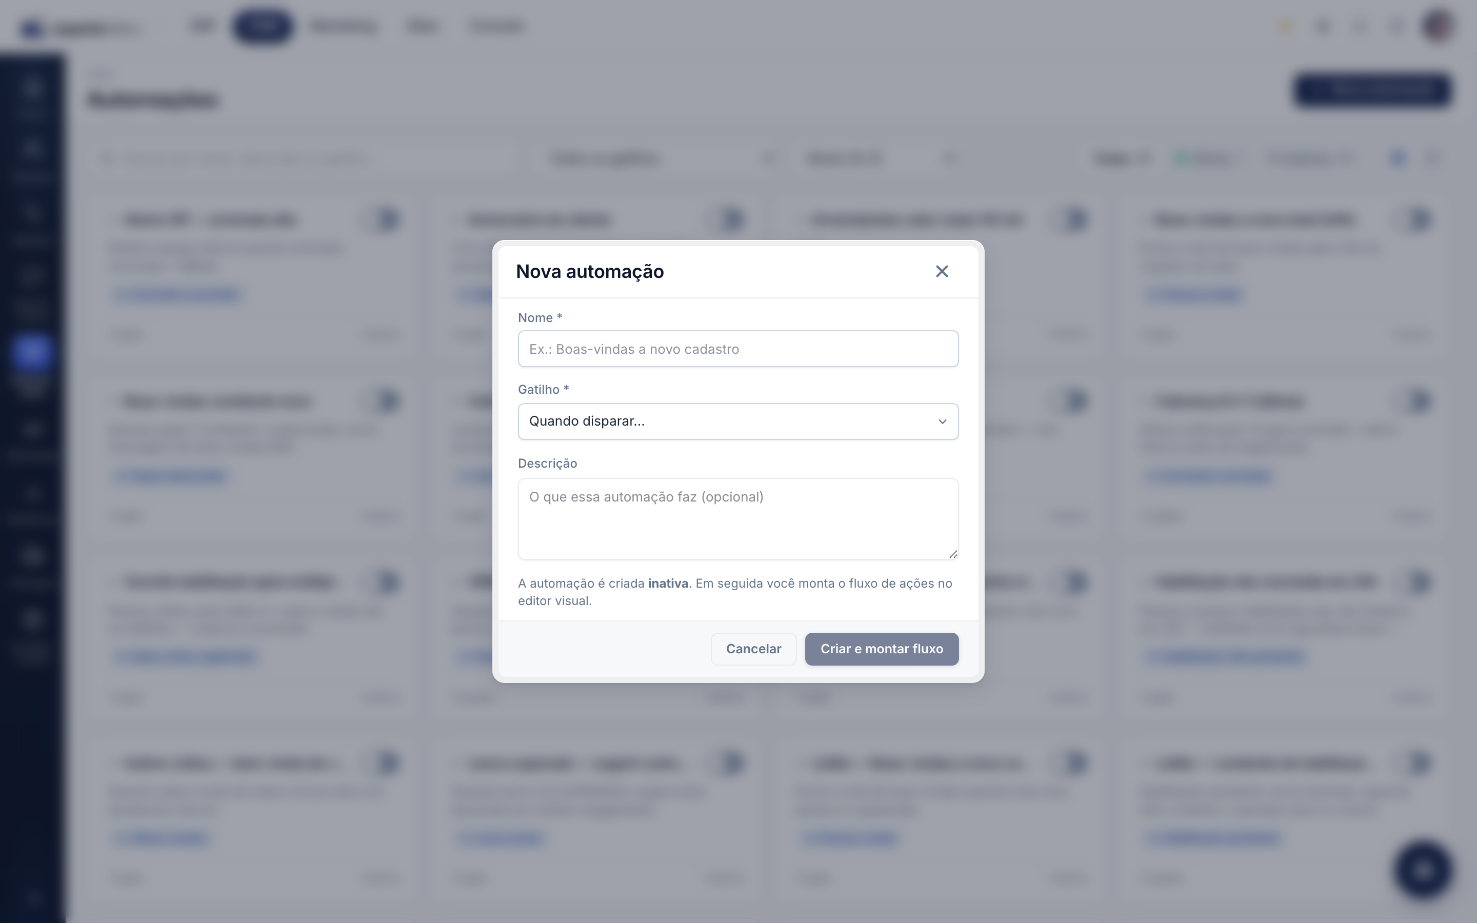
Task: Click the yellow icon in the top bar
Action: pyautogui.click(x=1285, y=26)
